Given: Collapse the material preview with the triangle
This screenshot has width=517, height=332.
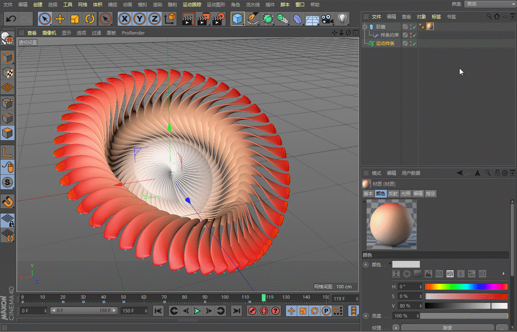Looking at the screenshot, I should click(364, 202).
